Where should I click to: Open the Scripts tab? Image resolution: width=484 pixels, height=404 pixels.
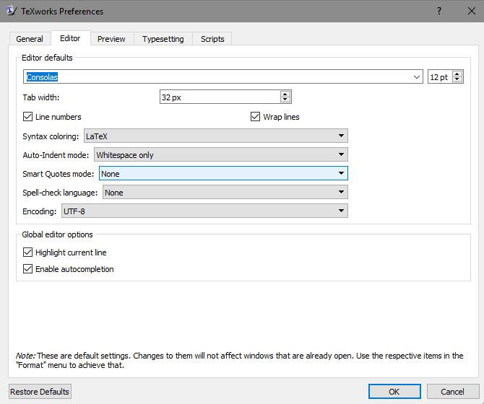click(212, 39)
